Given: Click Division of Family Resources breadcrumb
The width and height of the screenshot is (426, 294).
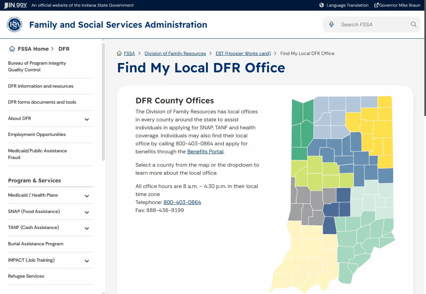Looking at the screenshot, I should (x=175, y=53).
